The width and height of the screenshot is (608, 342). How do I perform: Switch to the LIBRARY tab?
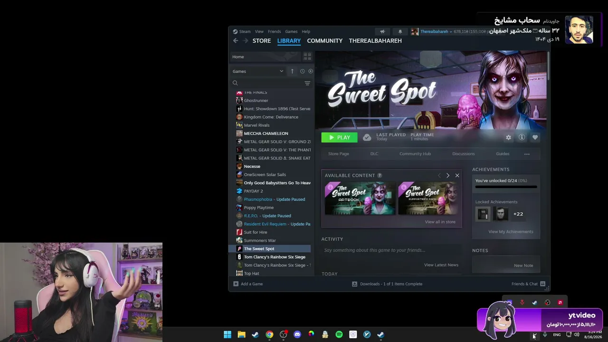[289, 41]
